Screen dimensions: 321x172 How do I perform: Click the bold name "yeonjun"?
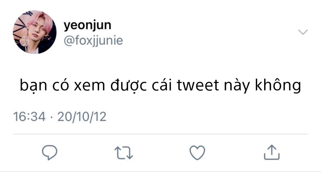pos(87,25)
